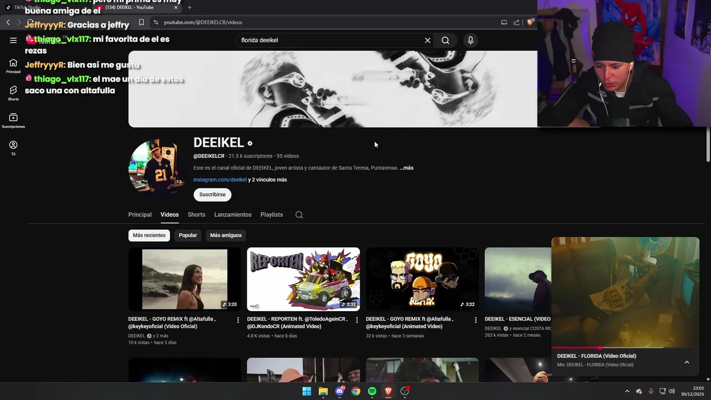This screenshot has width=711, height=400.
Task: Switch to the Principal channel tab
Action: click(140, 214)
